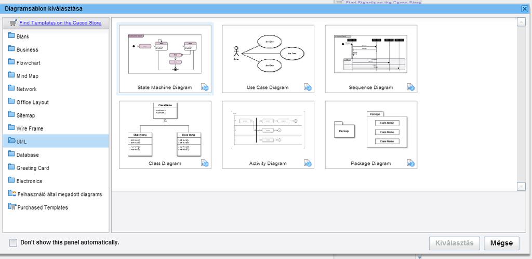The image size is (532, 259).
Task: Click the Network folder icon
Action: click(11, 88)
